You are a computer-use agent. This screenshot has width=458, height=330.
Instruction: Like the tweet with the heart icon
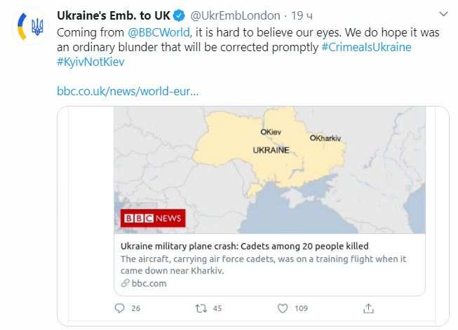point(283,308)
